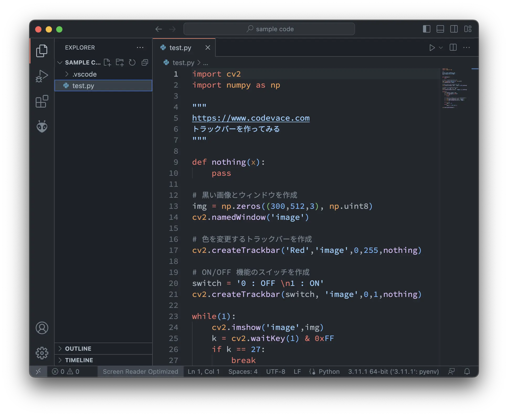
Task: Open the Extensions view
Action: (42, 101)
